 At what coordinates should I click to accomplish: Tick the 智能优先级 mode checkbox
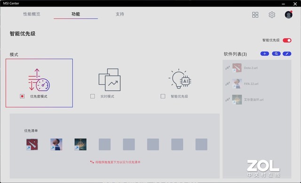click(x=163, y=96)
